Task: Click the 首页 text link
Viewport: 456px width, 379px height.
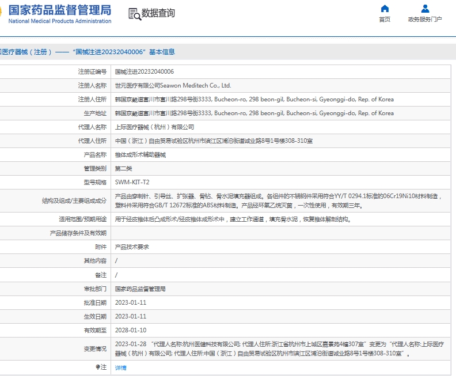Action: coord(385,19)
